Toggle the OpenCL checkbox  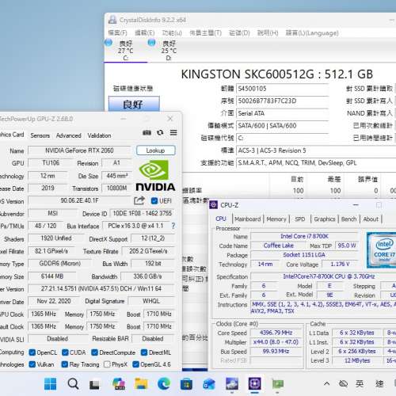[x=32, y=352]
